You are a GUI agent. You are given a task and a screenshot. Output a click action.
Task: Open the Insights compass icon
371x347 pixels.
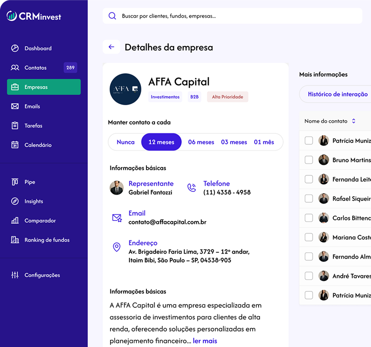[x=15, y=201]
